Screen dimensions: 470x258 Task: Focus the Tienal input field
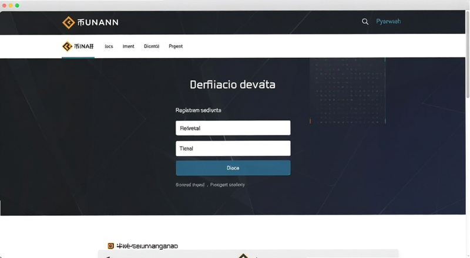pyautogui.click(x=233, y=148)
